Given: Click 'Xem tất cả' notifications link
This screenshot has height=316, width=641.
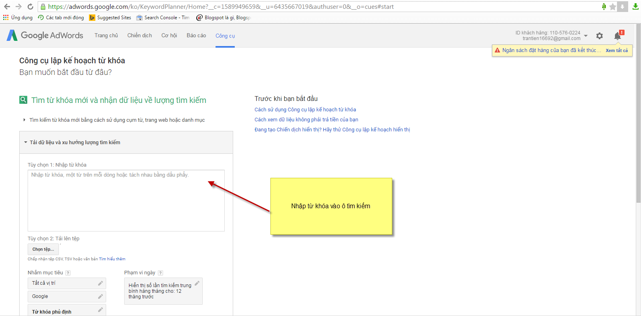Looking at the screenshot, I should [x=617, y=50].
